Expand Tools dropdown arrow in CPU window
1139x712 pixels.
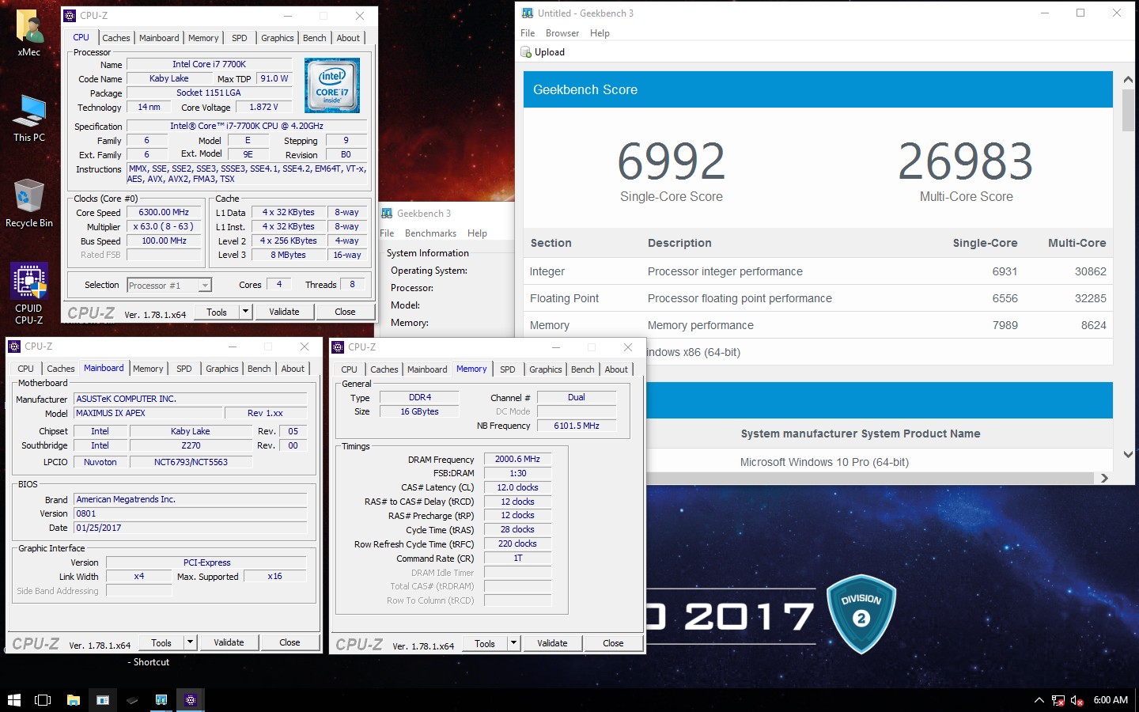coord(245,312)
